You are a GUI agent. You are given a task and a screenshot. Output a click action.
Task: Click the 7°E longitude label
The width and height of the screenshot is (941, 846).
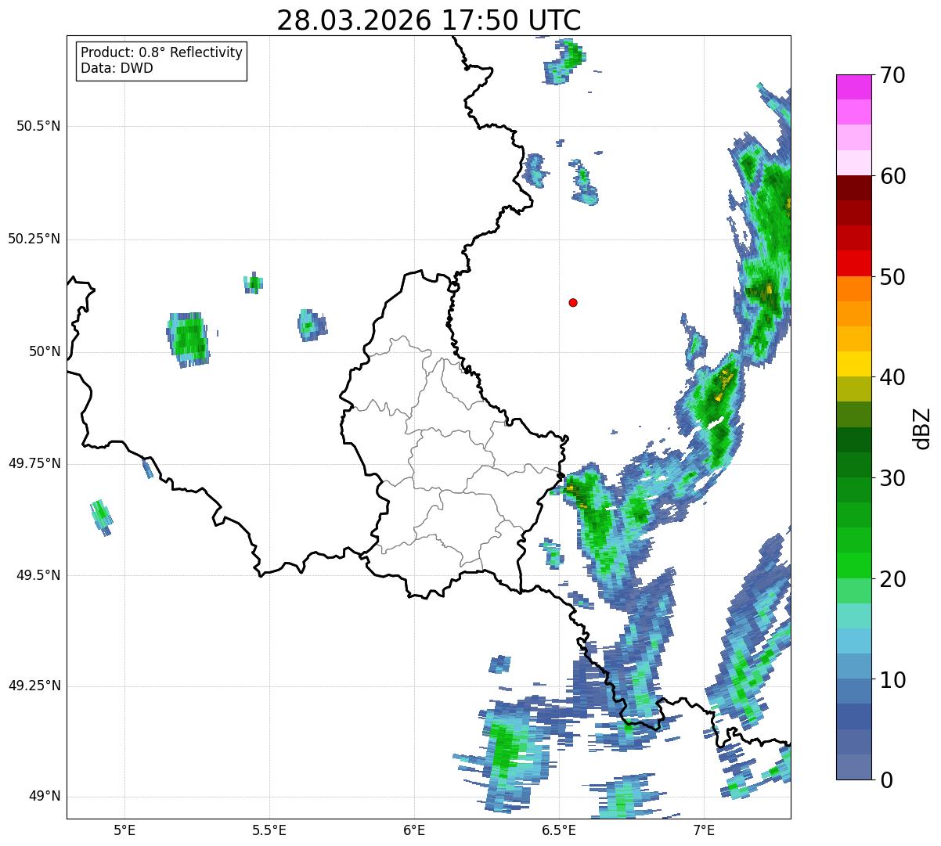tap(704, 830)
